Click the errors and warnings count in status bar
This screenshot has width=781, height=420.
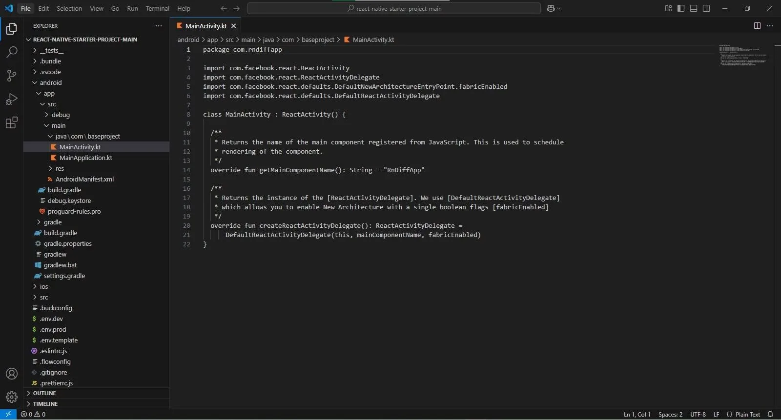(33, 414)
